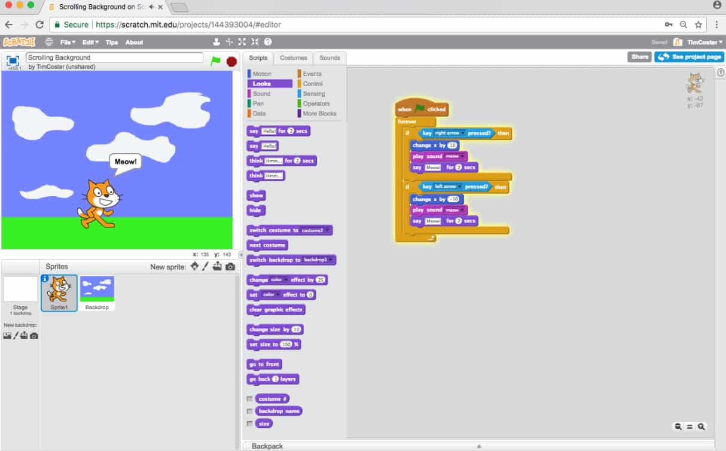The width and height of the screenshot is (726, 451).
Task: Zoom out the scripts area
Action: click(x=678, y=426)
